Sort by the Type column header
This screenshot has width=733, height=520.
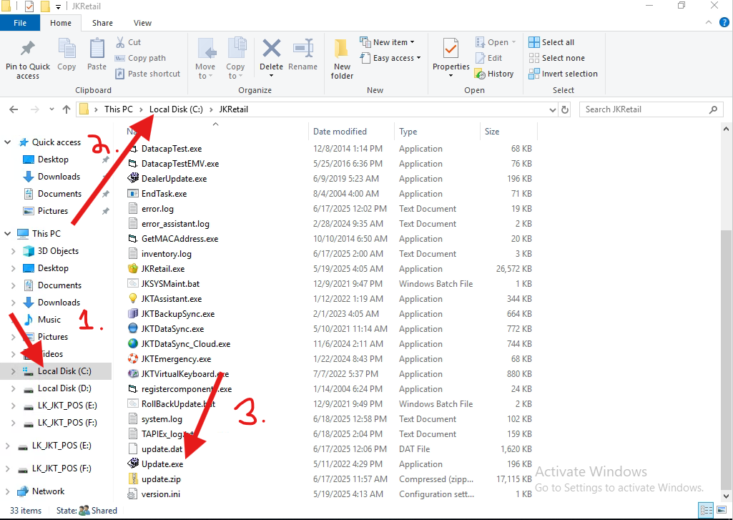pos(437,132)
